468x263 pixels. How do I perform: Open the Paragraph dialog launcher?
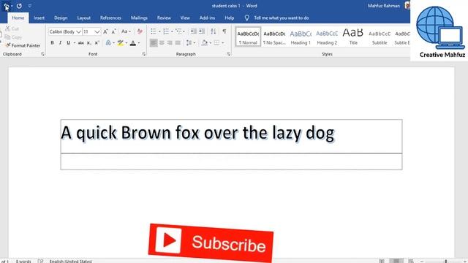tap(228, 54)
